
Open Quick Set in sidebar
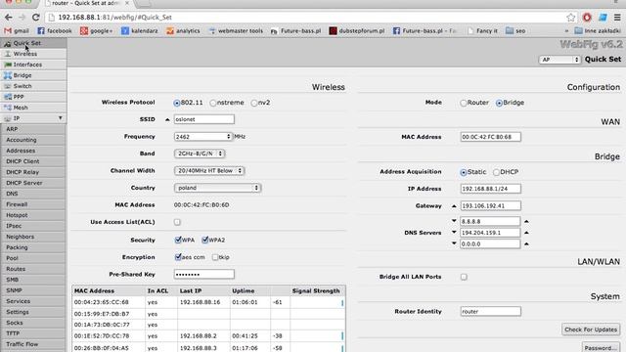click(33, 43)
